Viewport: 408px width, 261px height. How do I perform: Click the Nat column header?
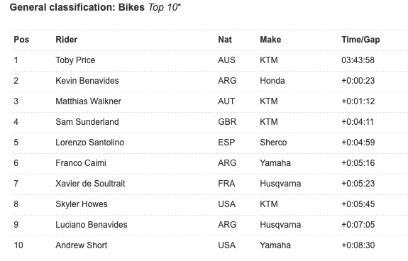225,40
